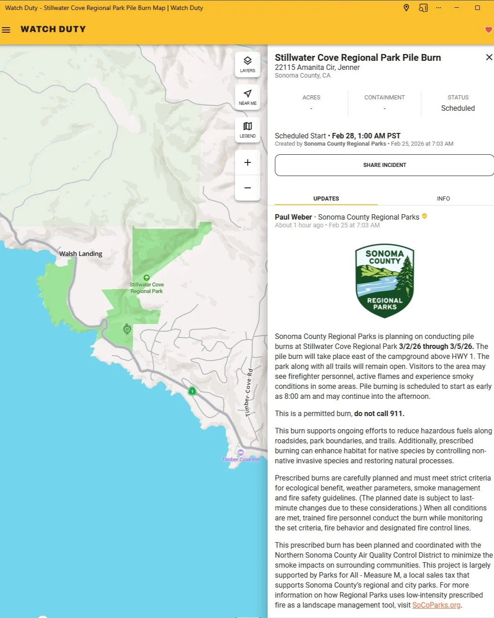Zoom in on the map
The height and width of the screenshot is (618, 494).
click(247, 162)
